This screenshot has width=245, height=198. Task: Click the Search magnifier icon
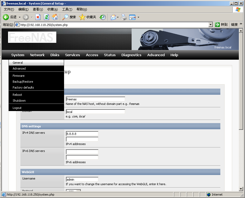(65, 17)
